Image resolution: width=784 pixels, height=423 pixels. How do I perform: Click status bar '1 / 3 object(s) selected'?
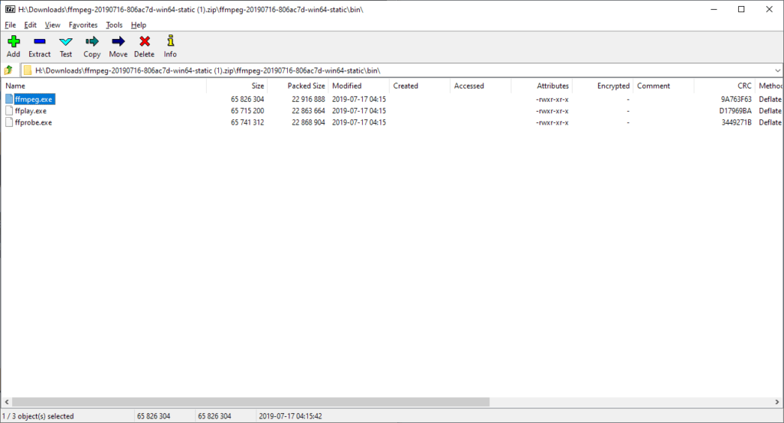pos(38,416)
